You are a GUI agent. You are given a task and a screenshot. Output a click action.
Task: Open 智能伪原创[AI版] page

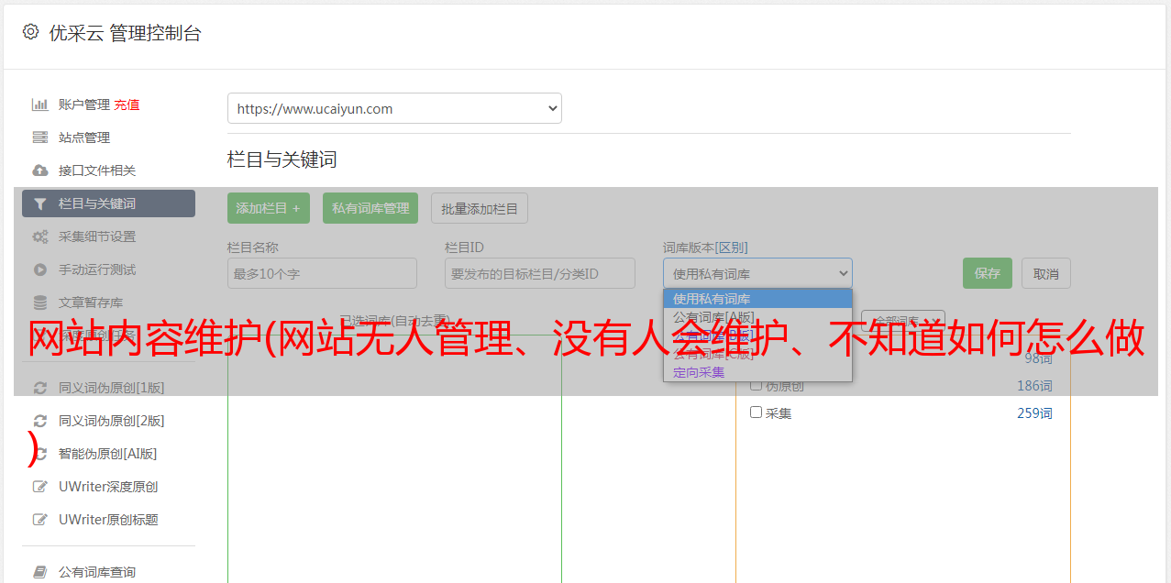pyautogui.click(x=108, y=454)
